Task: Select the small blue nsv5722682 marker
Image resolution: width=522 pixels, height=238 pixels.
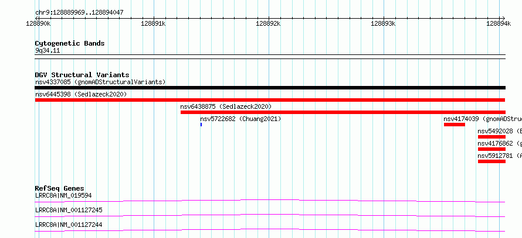Action: point(201,125)
